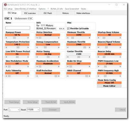
Task: Click the Music Off value bar
Action: pyautogui.click(x=109, y=83)
